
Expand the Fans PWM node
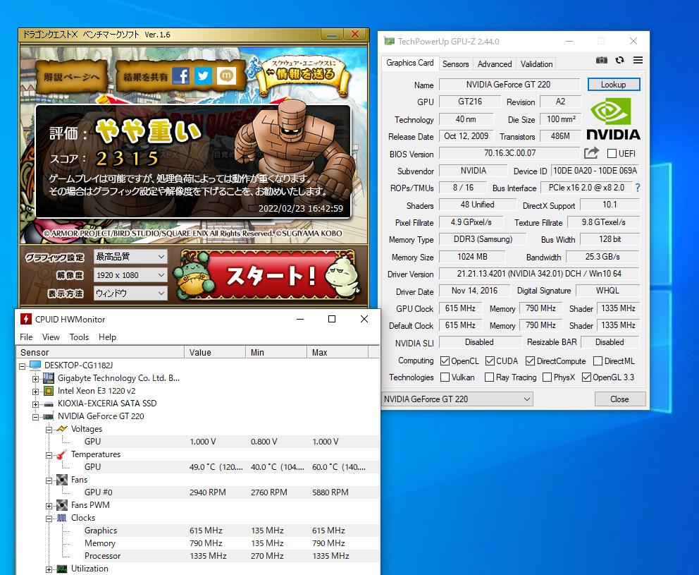pos(49,506)
